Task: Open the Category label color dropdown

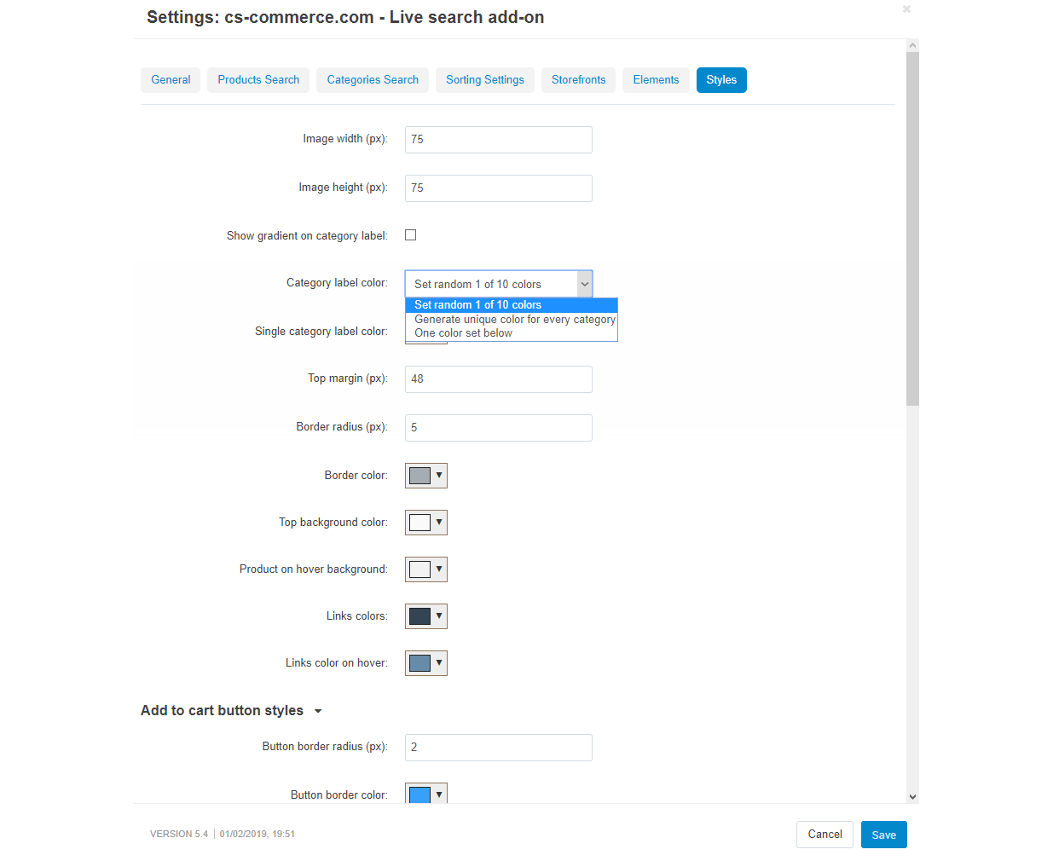Action: click(x=498, y=284)
